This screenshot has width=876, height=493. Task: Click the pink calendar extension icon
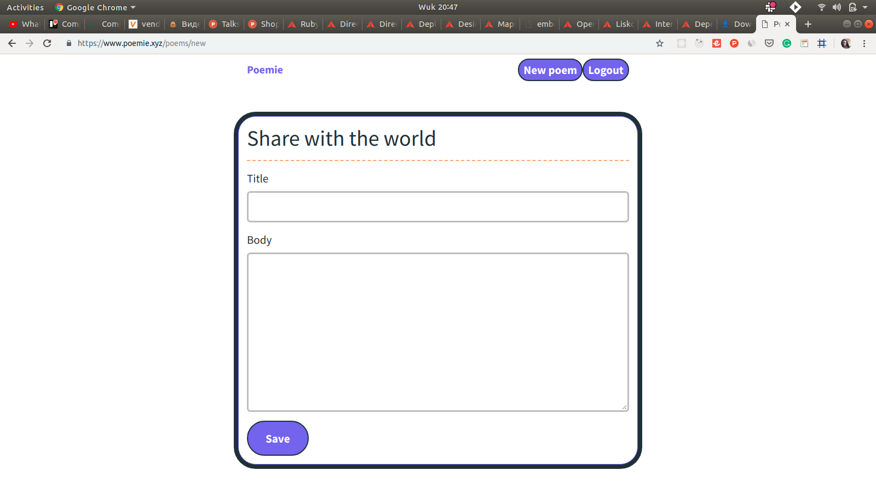click(804, 43)
